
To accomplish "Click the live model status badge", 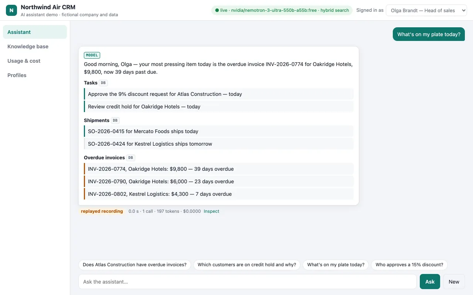I will click(x=282, y=10).
